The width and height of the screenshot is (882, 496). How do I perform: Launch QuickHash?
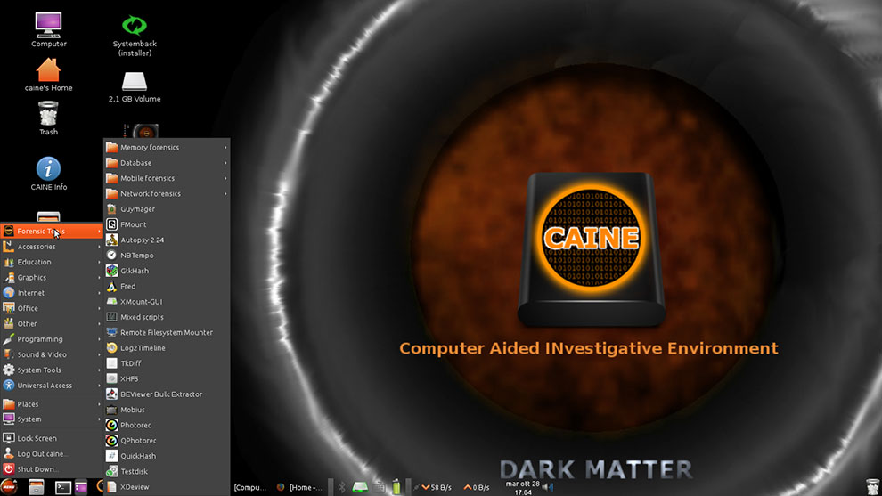[167, 457]
